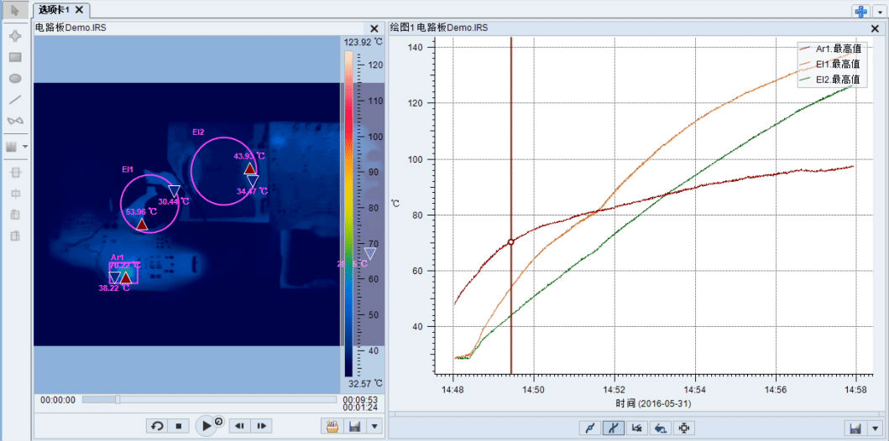Click the El2 ellipse label
This screenshot has height=441, width=889.
pos(198,132)
